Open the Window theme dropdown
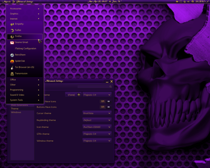This screenshot has width=210, height=168. 97,141
